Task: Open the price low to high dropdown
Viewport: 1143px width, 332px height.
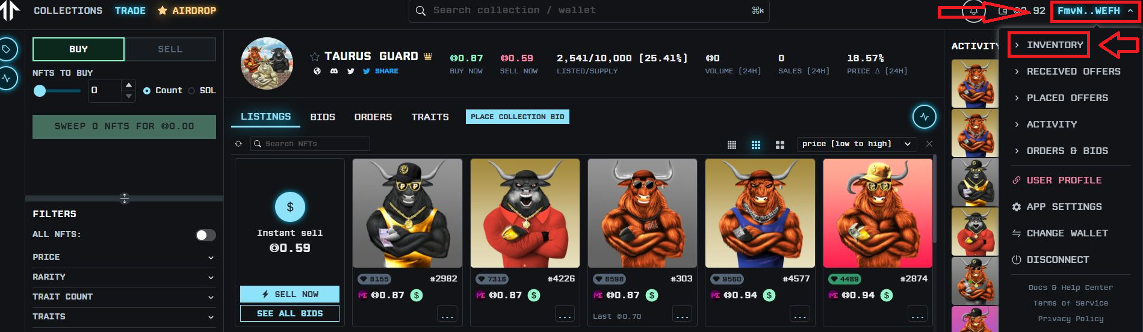Action: point(856,144)
